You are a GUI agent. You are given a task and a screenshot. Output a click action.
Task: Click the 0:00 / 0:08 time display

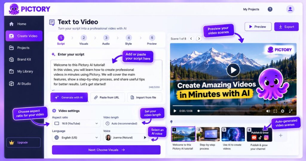click(186, 111)
